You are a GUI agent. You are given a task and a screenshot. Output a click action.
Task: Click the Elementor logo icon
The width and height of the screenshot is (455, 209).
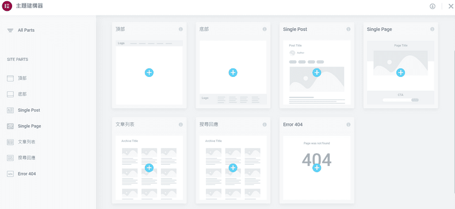coord(7,6)
